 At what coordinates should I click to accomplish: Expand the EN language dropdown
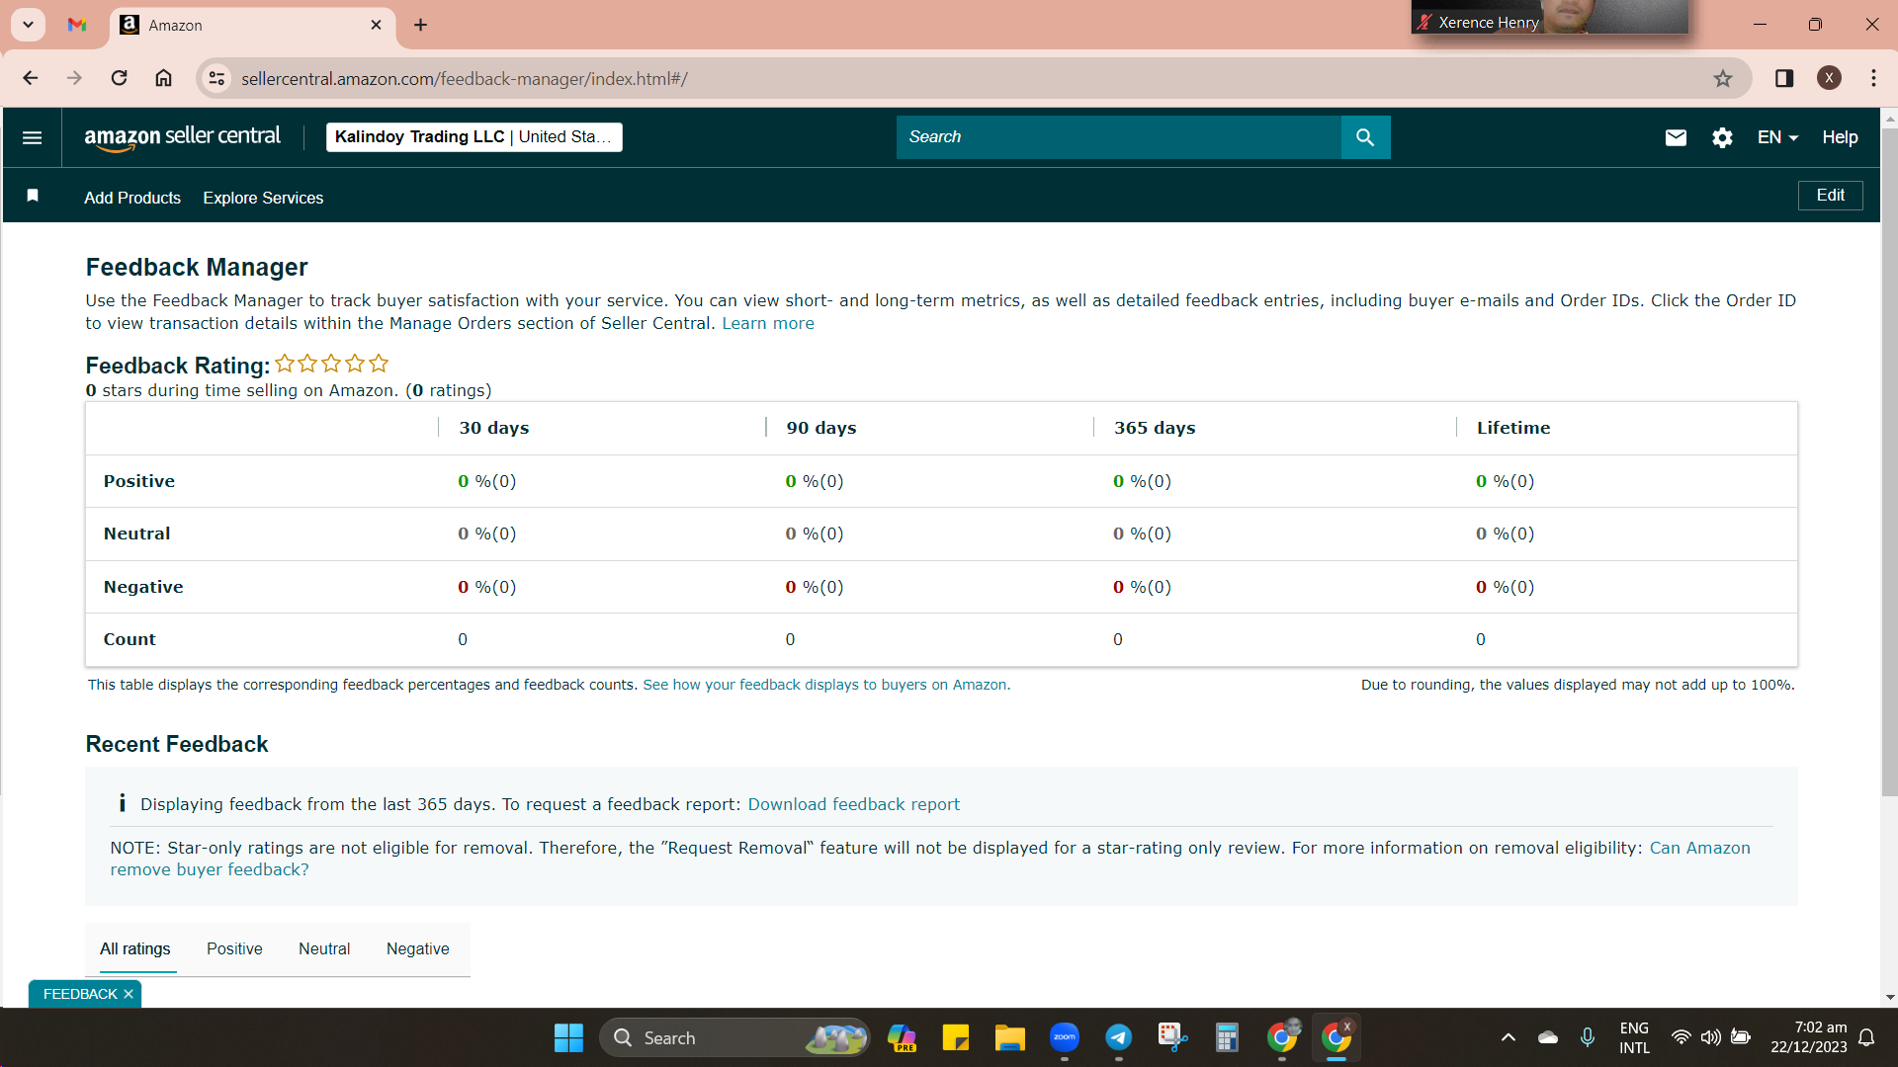pyautogui.click(x=1777, y=137)
